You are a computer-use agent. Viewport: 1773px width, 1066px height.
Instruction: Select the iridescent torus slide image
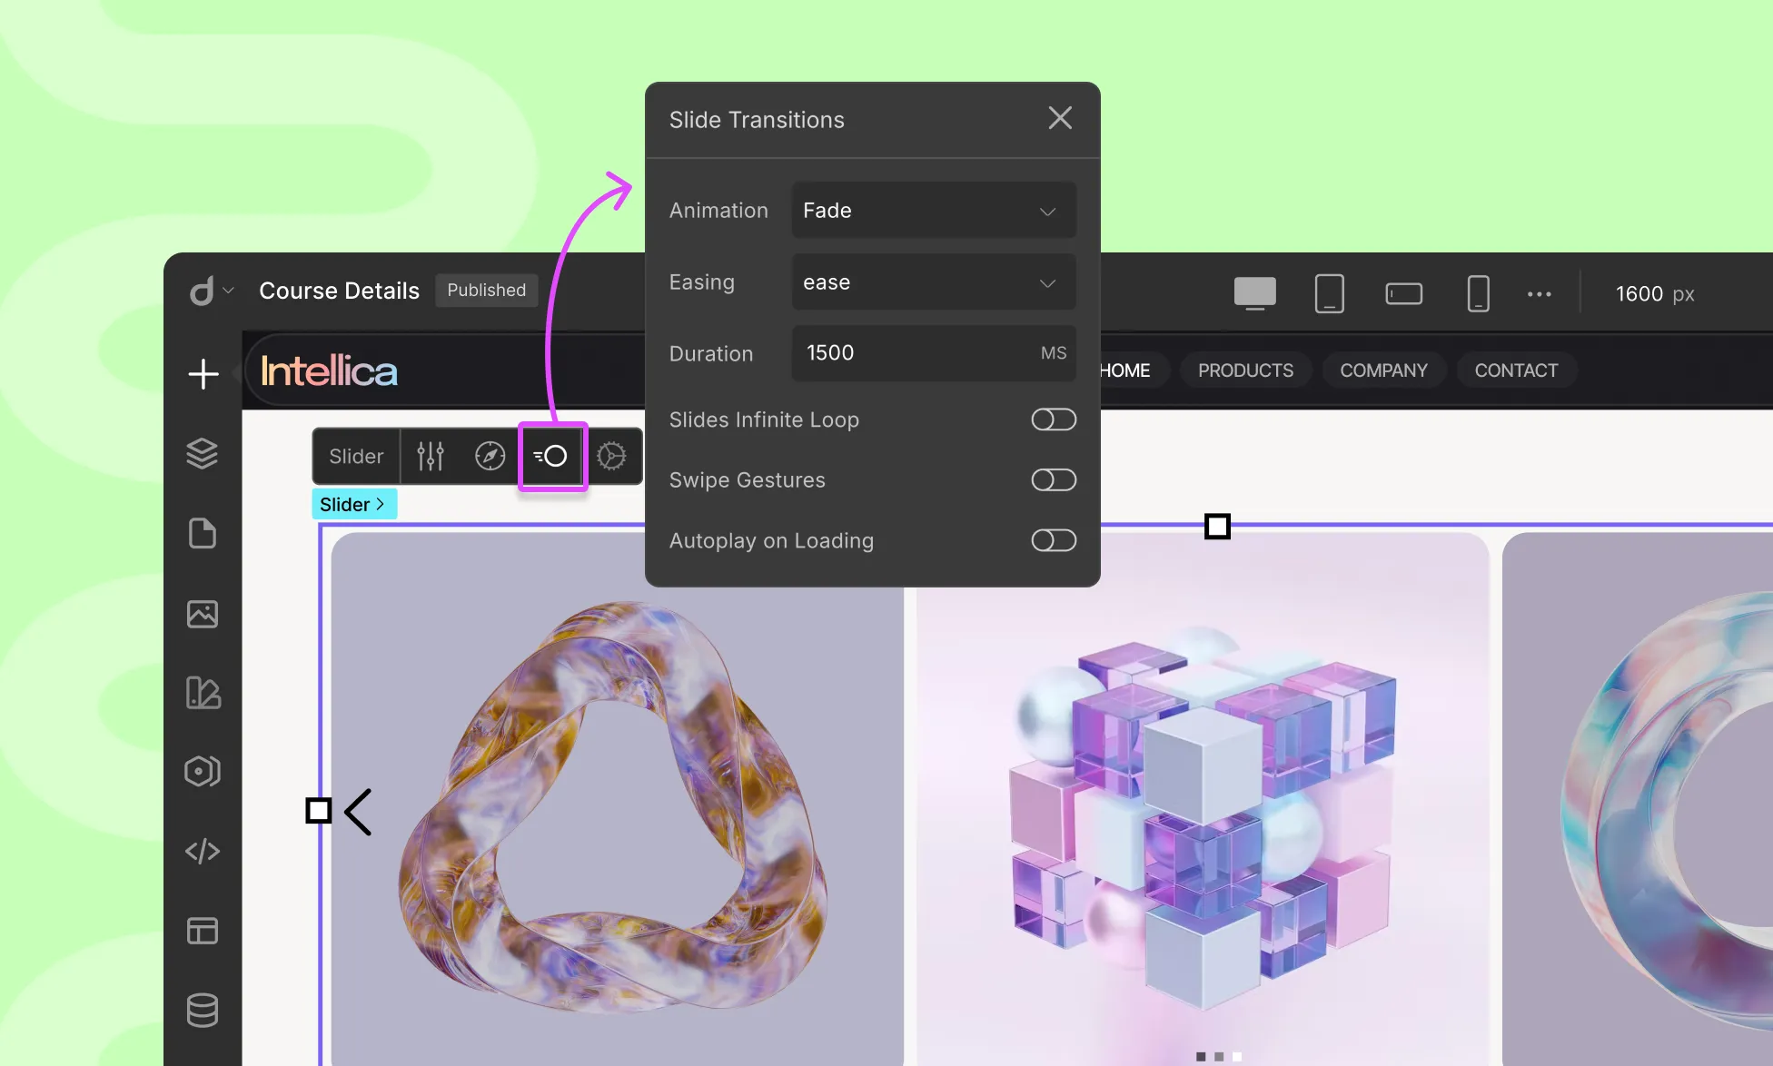1638,799
